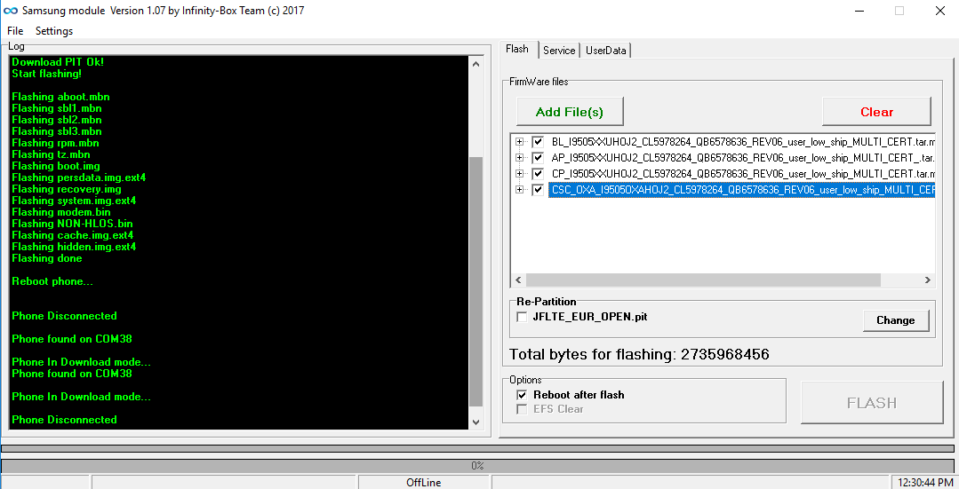Expand the BL_I9505XXUHOJ2 firmware entry
Image resolution: width=959 pixels, height=489 pixels.
(519, 142)
